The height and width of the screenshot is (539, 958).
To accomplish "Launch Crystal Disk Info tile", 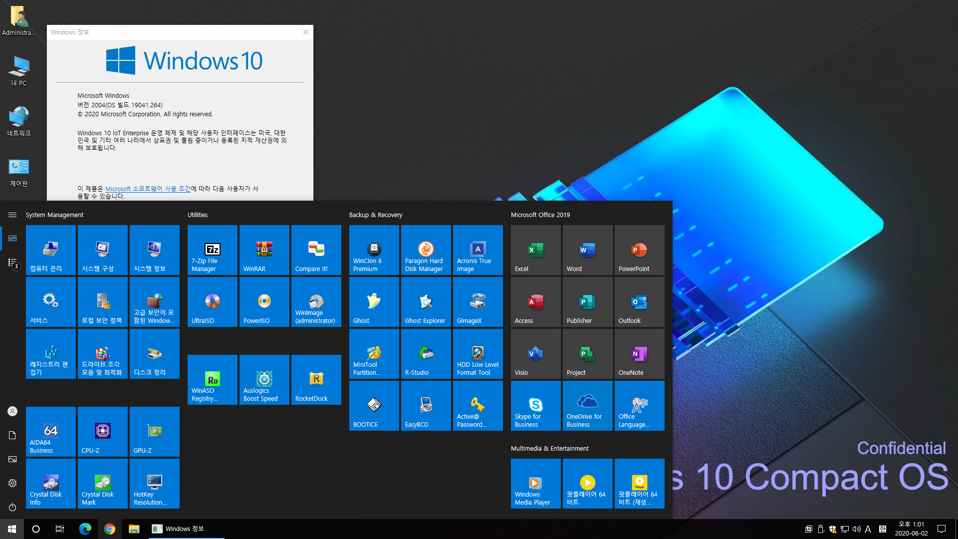I will point(51,484).
